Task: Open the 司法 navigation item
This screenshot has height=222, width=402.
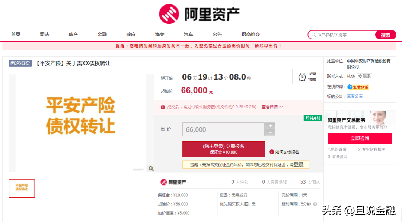Action: click(x=44, y=35)
